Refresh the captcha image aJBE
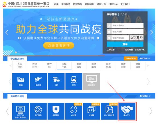The image size is (158, 125). (137, 38)
